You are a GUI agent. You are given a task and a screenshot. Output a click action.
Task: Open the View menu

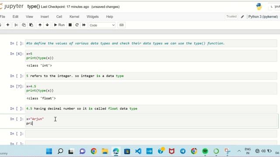(29, 17)
